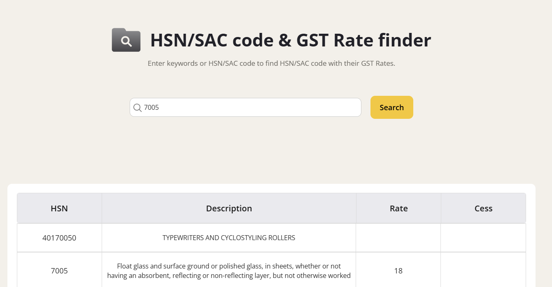Click the Float glass description text

click(x=229, y=271)
